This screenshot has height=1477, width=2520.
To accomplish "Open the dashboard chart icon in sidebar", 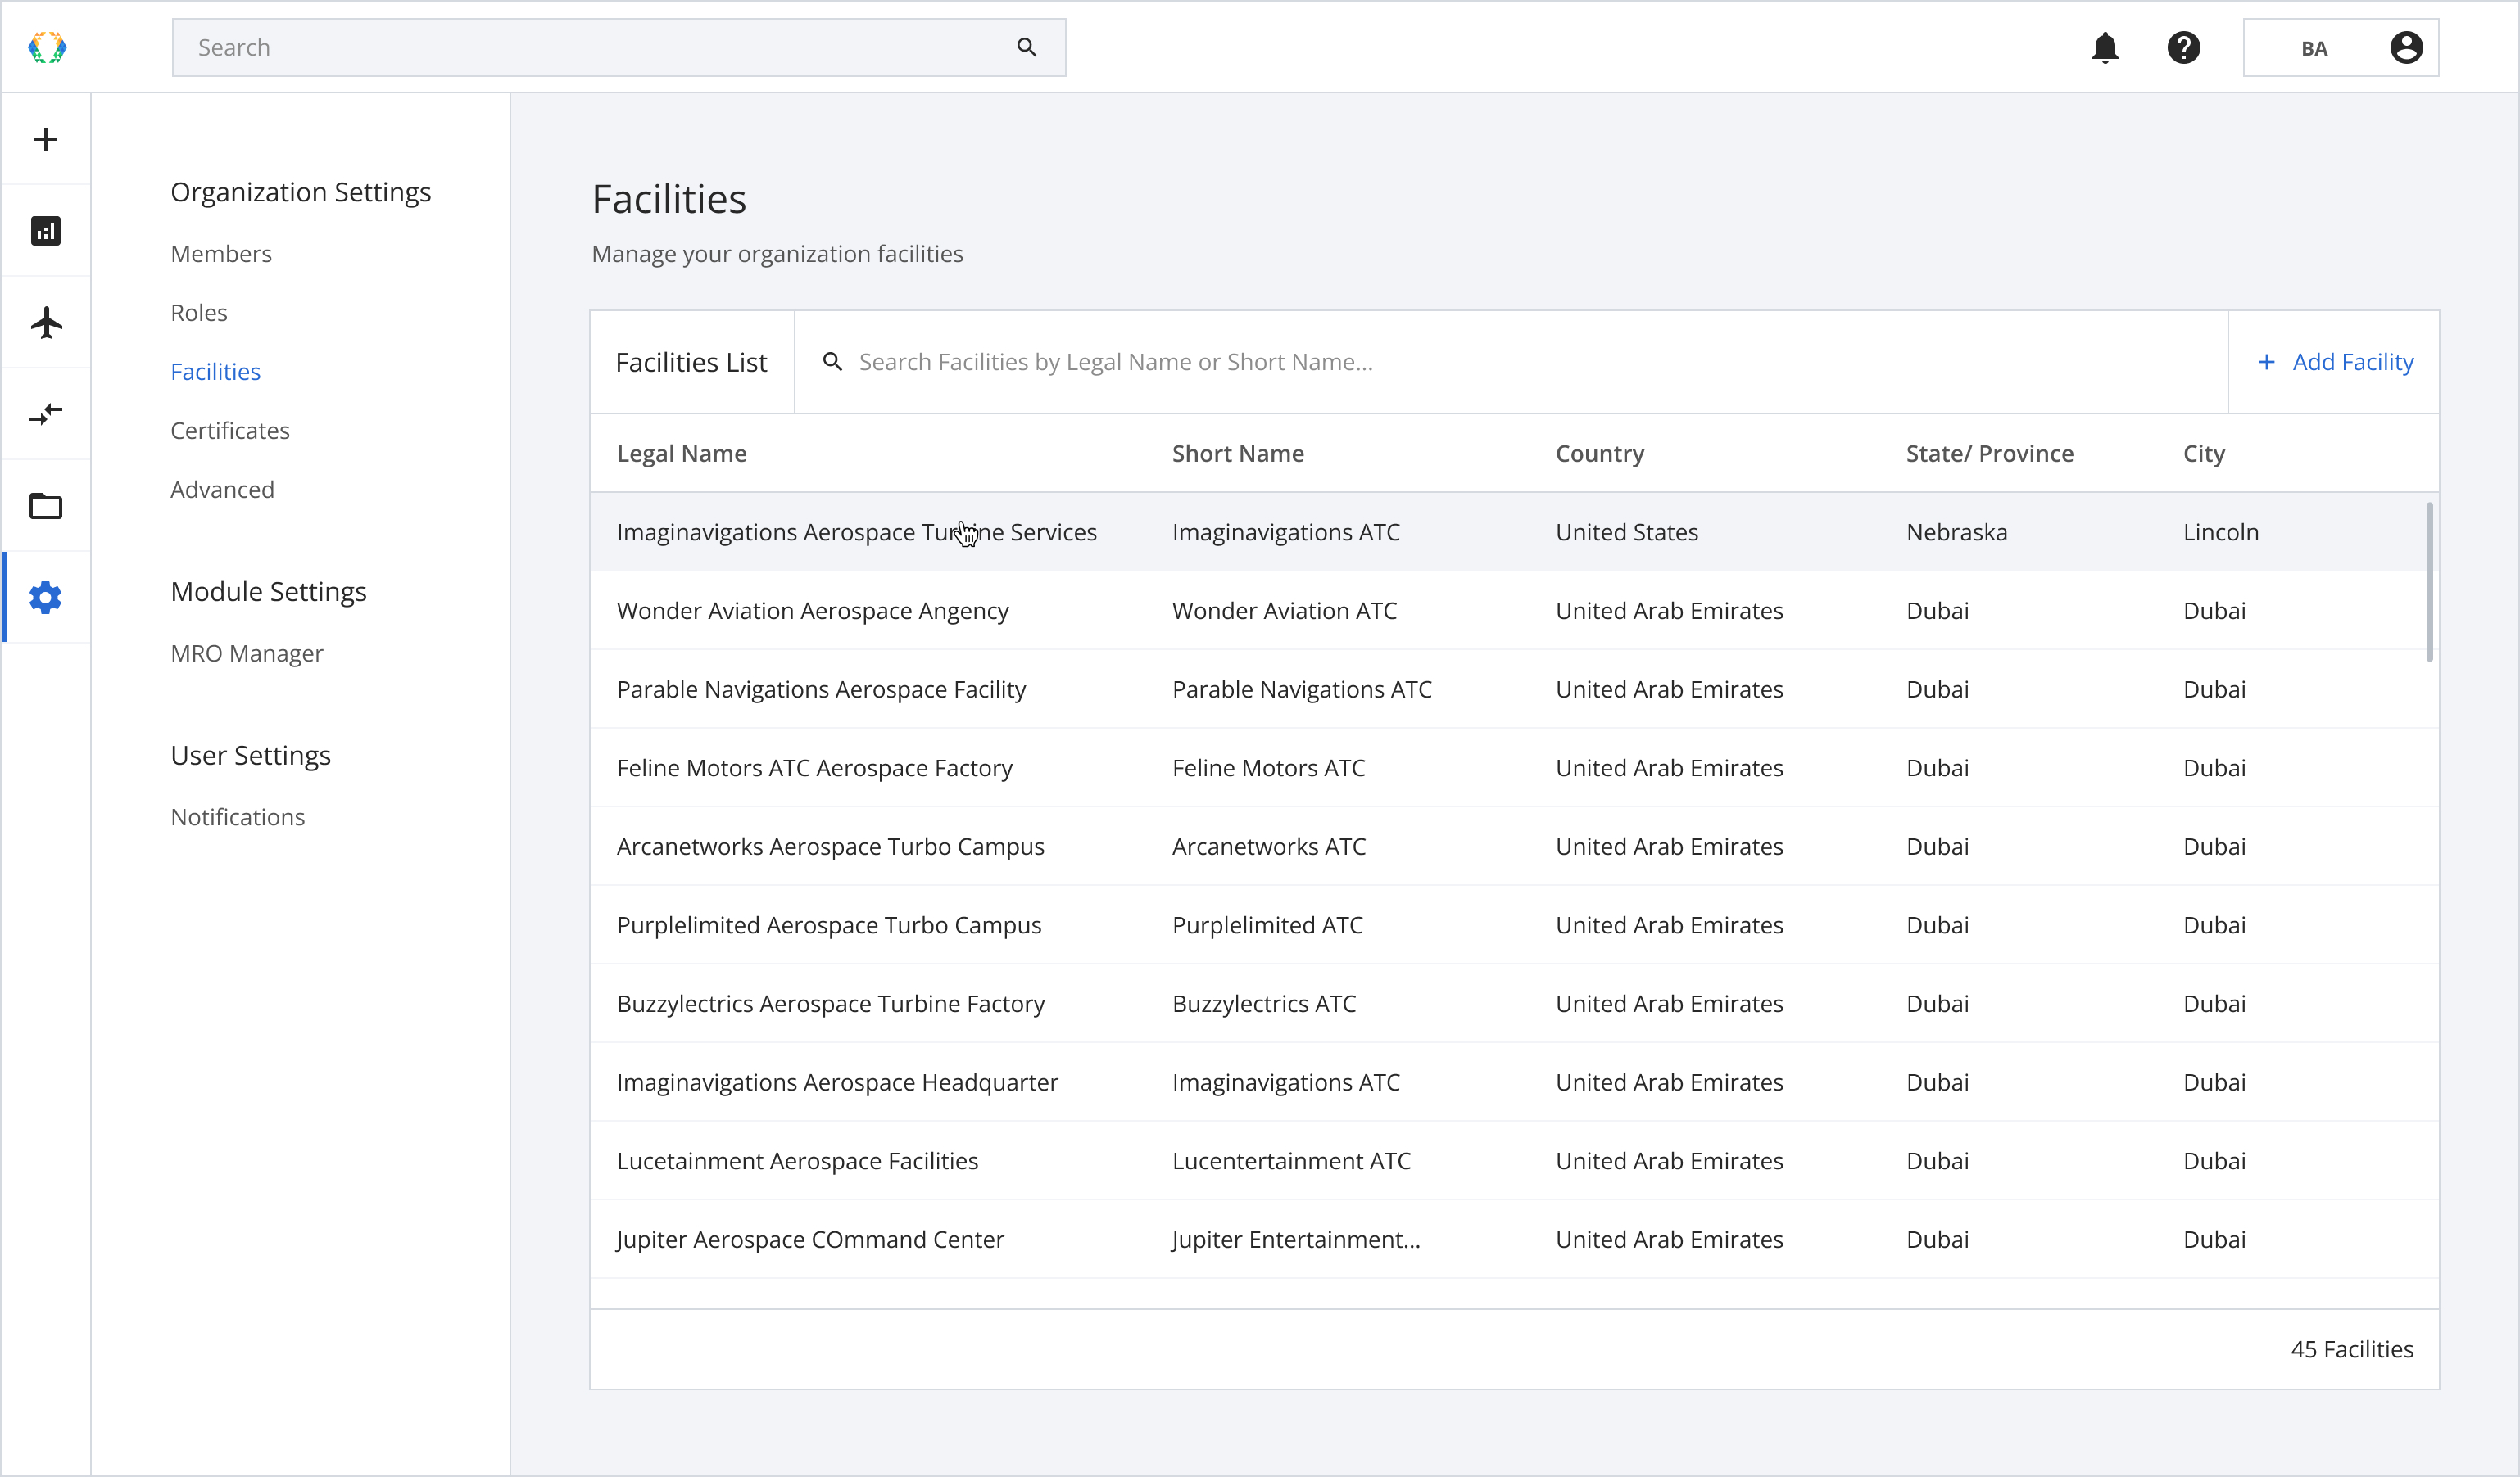I will click(x=46, y=231).
